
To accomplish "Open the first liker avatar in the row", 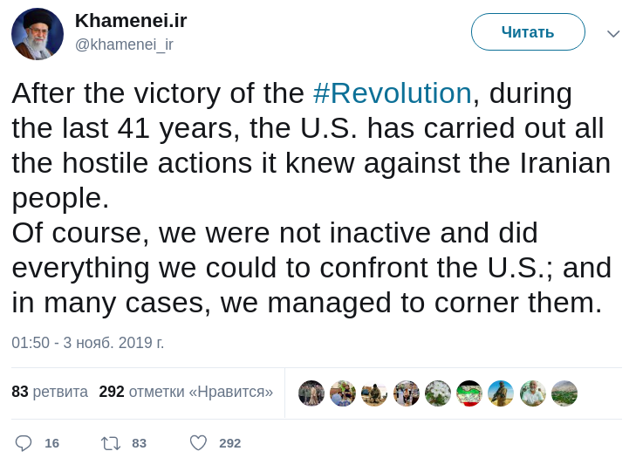I will coord(311,393).
